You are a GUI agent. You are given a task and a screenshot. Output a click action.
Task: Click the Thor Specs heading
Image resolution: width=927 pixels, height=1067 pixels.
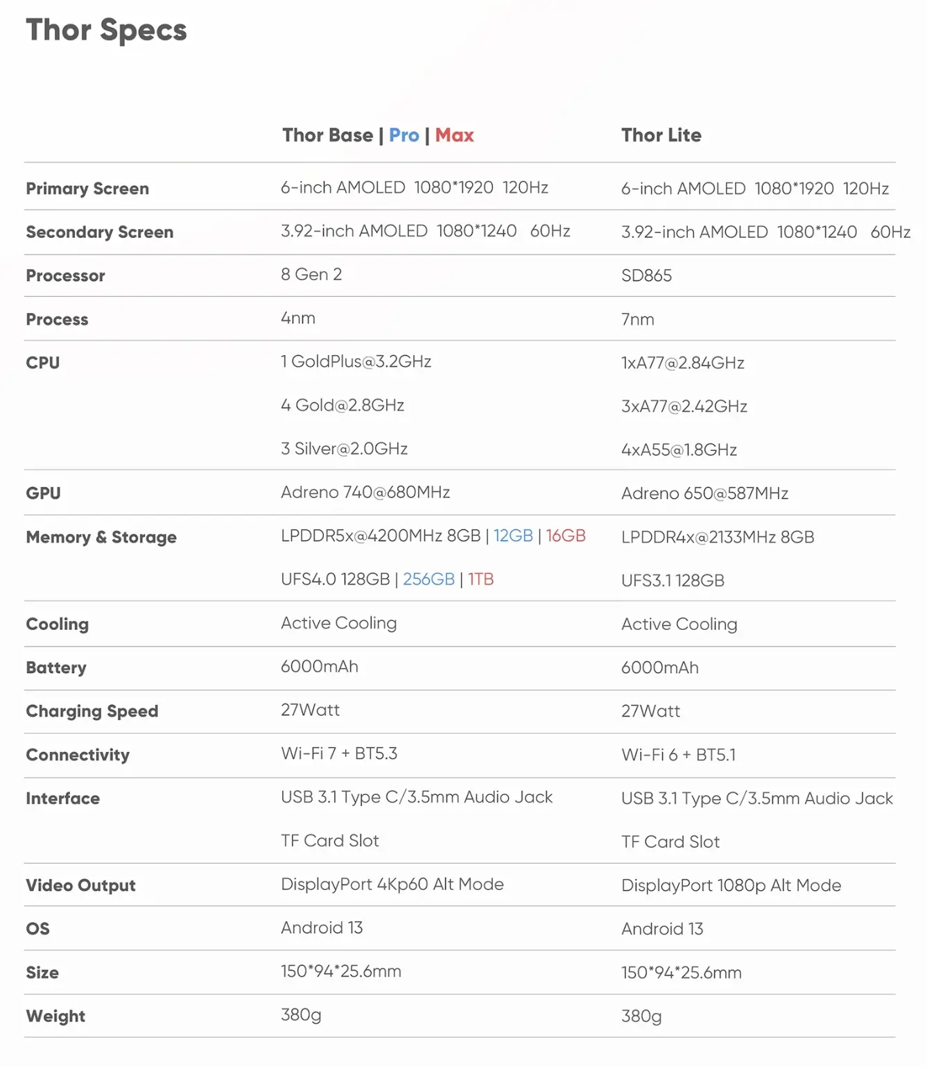pos(106,31)
